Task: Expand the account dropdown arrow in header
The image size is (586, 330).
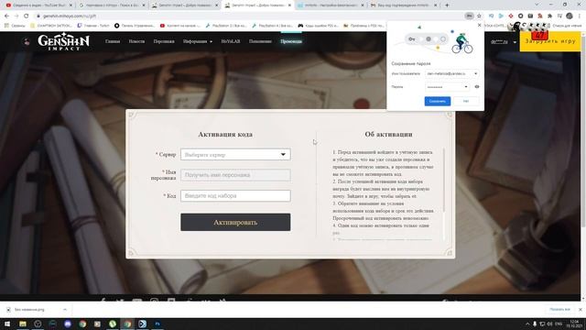Action: click(x=515, y=42)
